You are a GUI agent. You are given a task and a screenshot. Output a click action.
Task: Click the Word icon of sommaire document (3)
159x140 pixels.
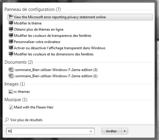point(11,70)
